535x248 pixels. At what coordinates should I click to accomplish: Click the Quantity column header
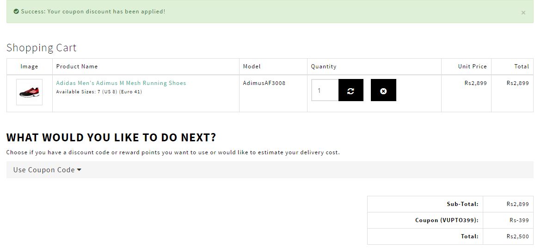[323, 67]
